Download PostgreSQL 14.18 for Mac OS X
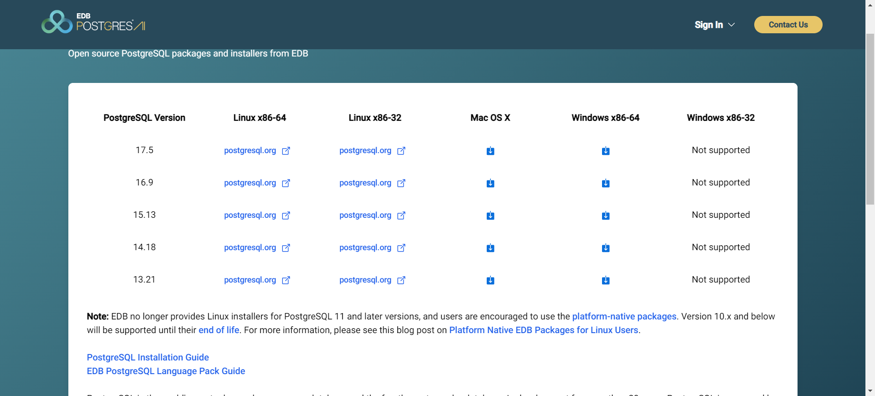 (x=490, y=248)
